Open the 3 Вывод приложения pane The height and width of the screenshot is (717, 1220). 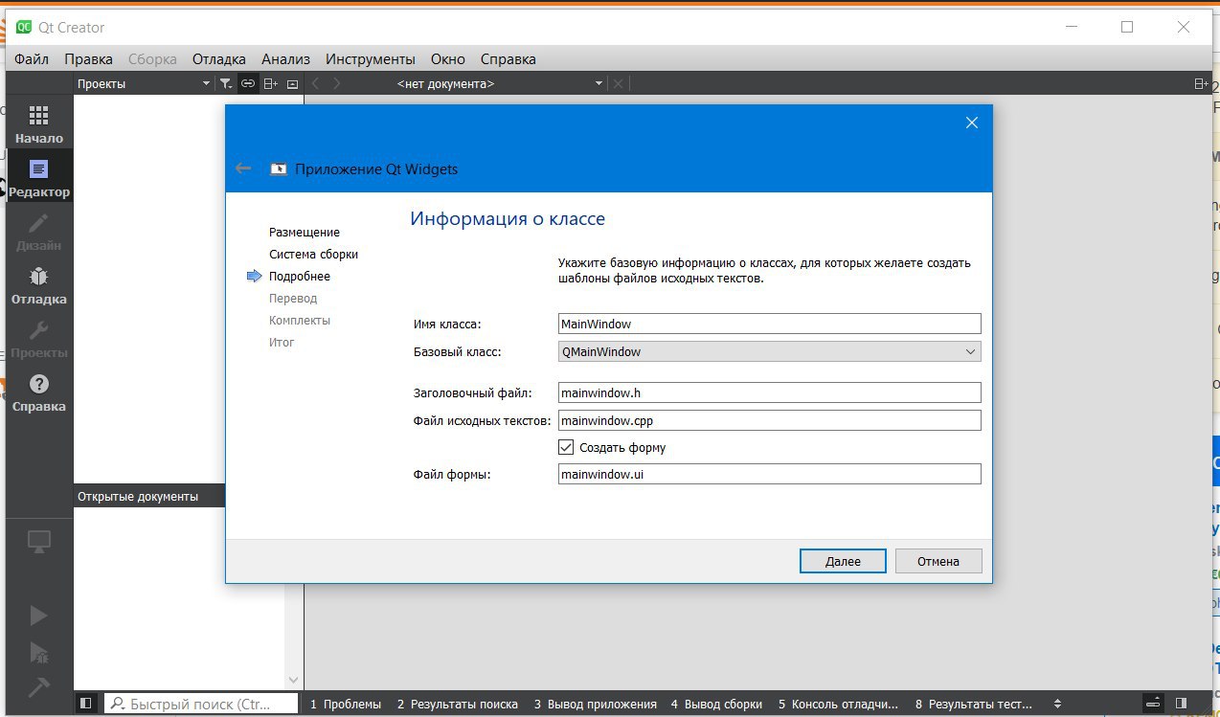click(x=596, y=704)
